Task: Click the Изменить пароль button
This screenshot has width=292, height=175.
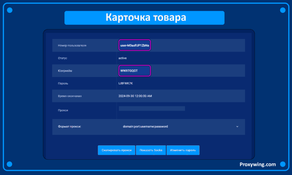Action: click(183, 150)
